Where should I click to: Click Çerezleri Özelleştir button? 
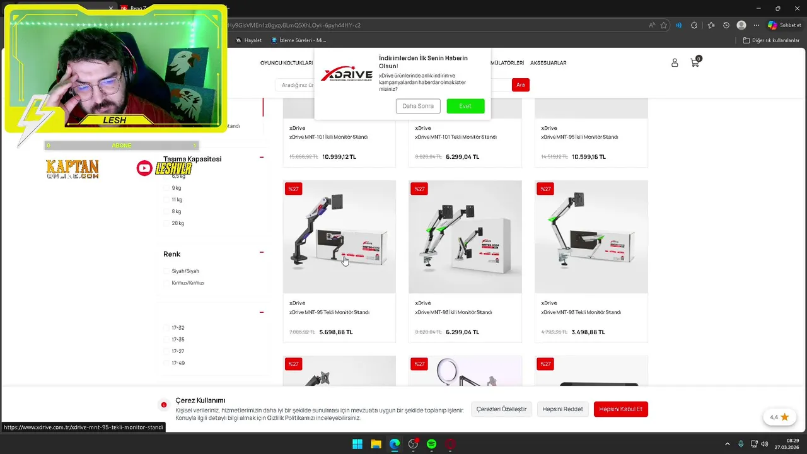point(501,409)
